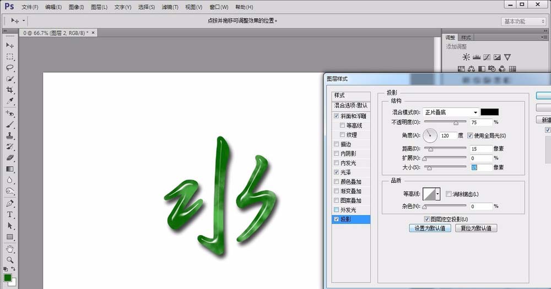551x289 pixels.
Task: Add a Black & White adjustment
Action: tap(482, 69)
